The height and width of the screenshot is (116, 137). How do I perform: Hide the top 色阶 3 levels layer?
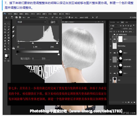[110, 39]
